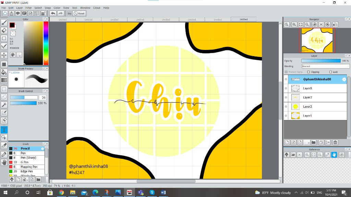
Task: Select the Mapping Pen brush
Action: point(27,167)
